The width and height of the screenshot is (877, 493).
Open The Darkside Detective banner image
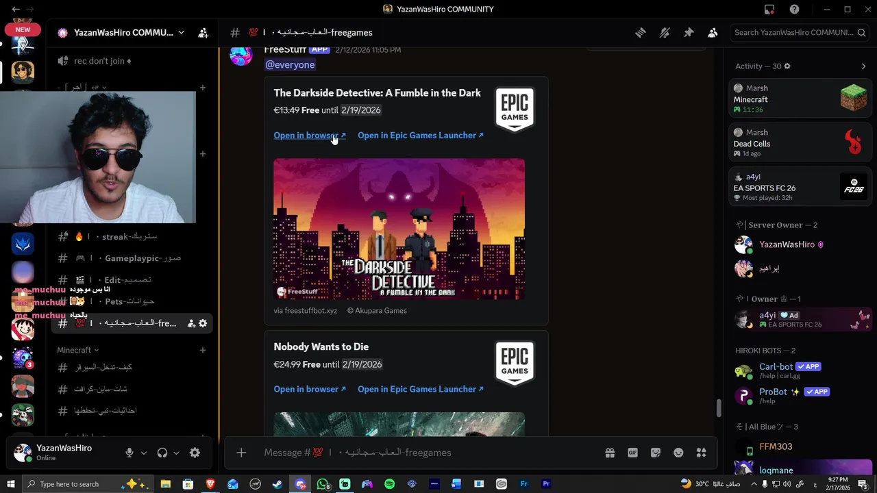point(399,229)
